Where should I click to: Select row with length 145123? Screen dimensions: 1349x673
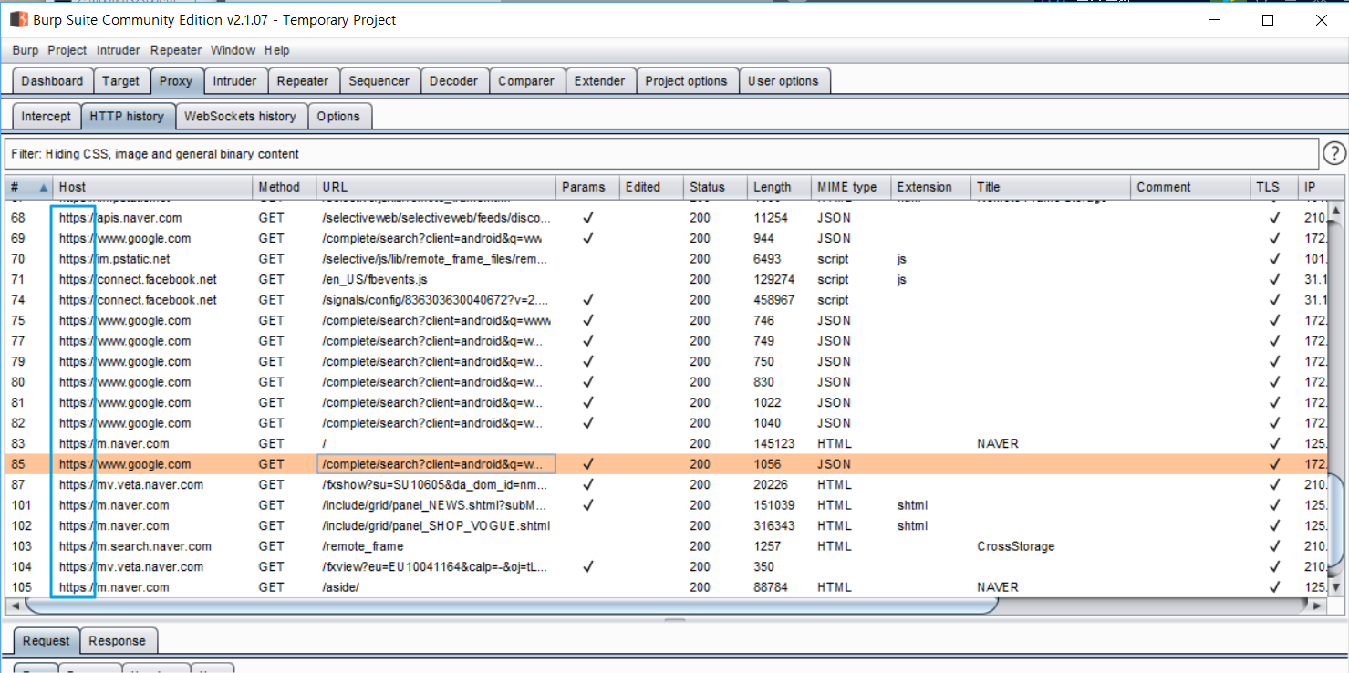click(x=666, y=443)
